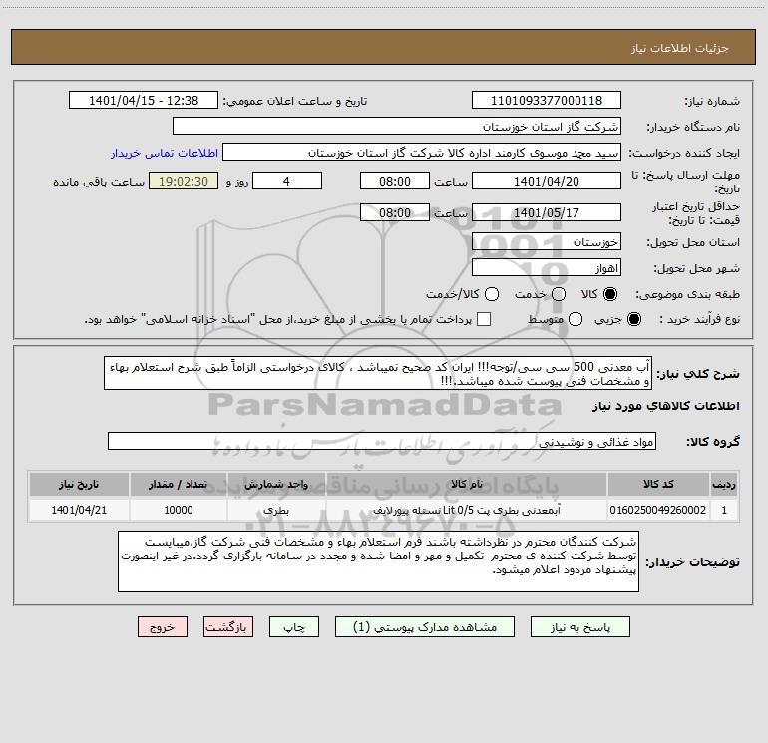Click price validity date 1401/05/17
This screenshot has height=743, width=768.
click(x=547, y=212)
